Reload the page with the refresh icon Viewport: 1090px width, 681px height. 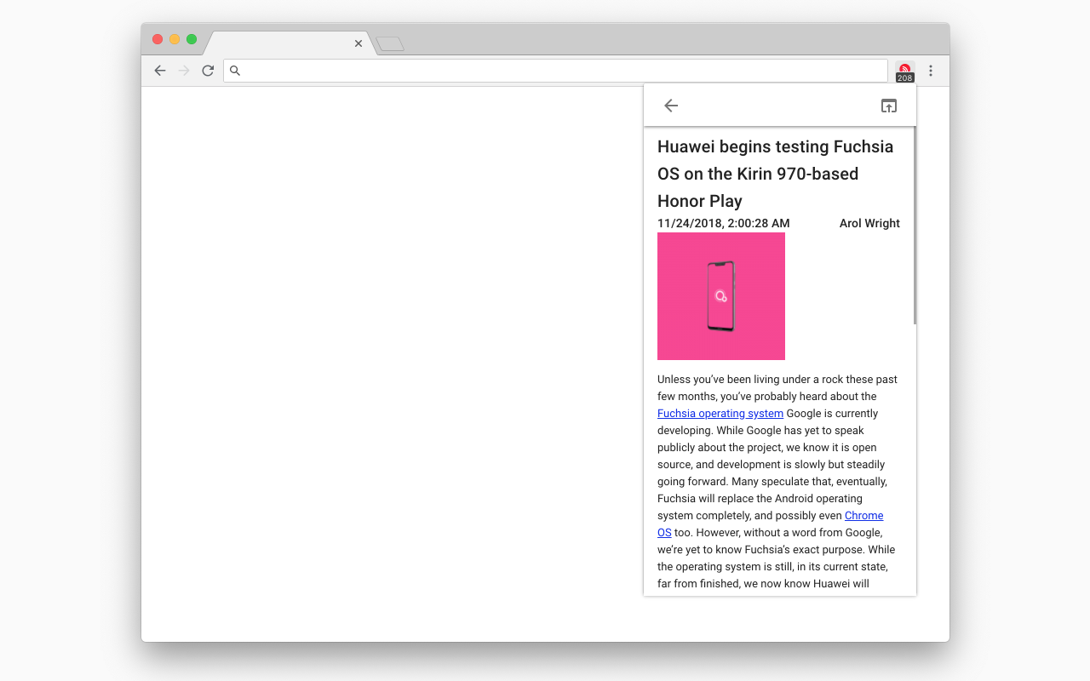pyautogui.click(x=208, y=71)
